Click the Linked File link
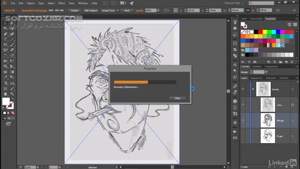 [10, 10]
